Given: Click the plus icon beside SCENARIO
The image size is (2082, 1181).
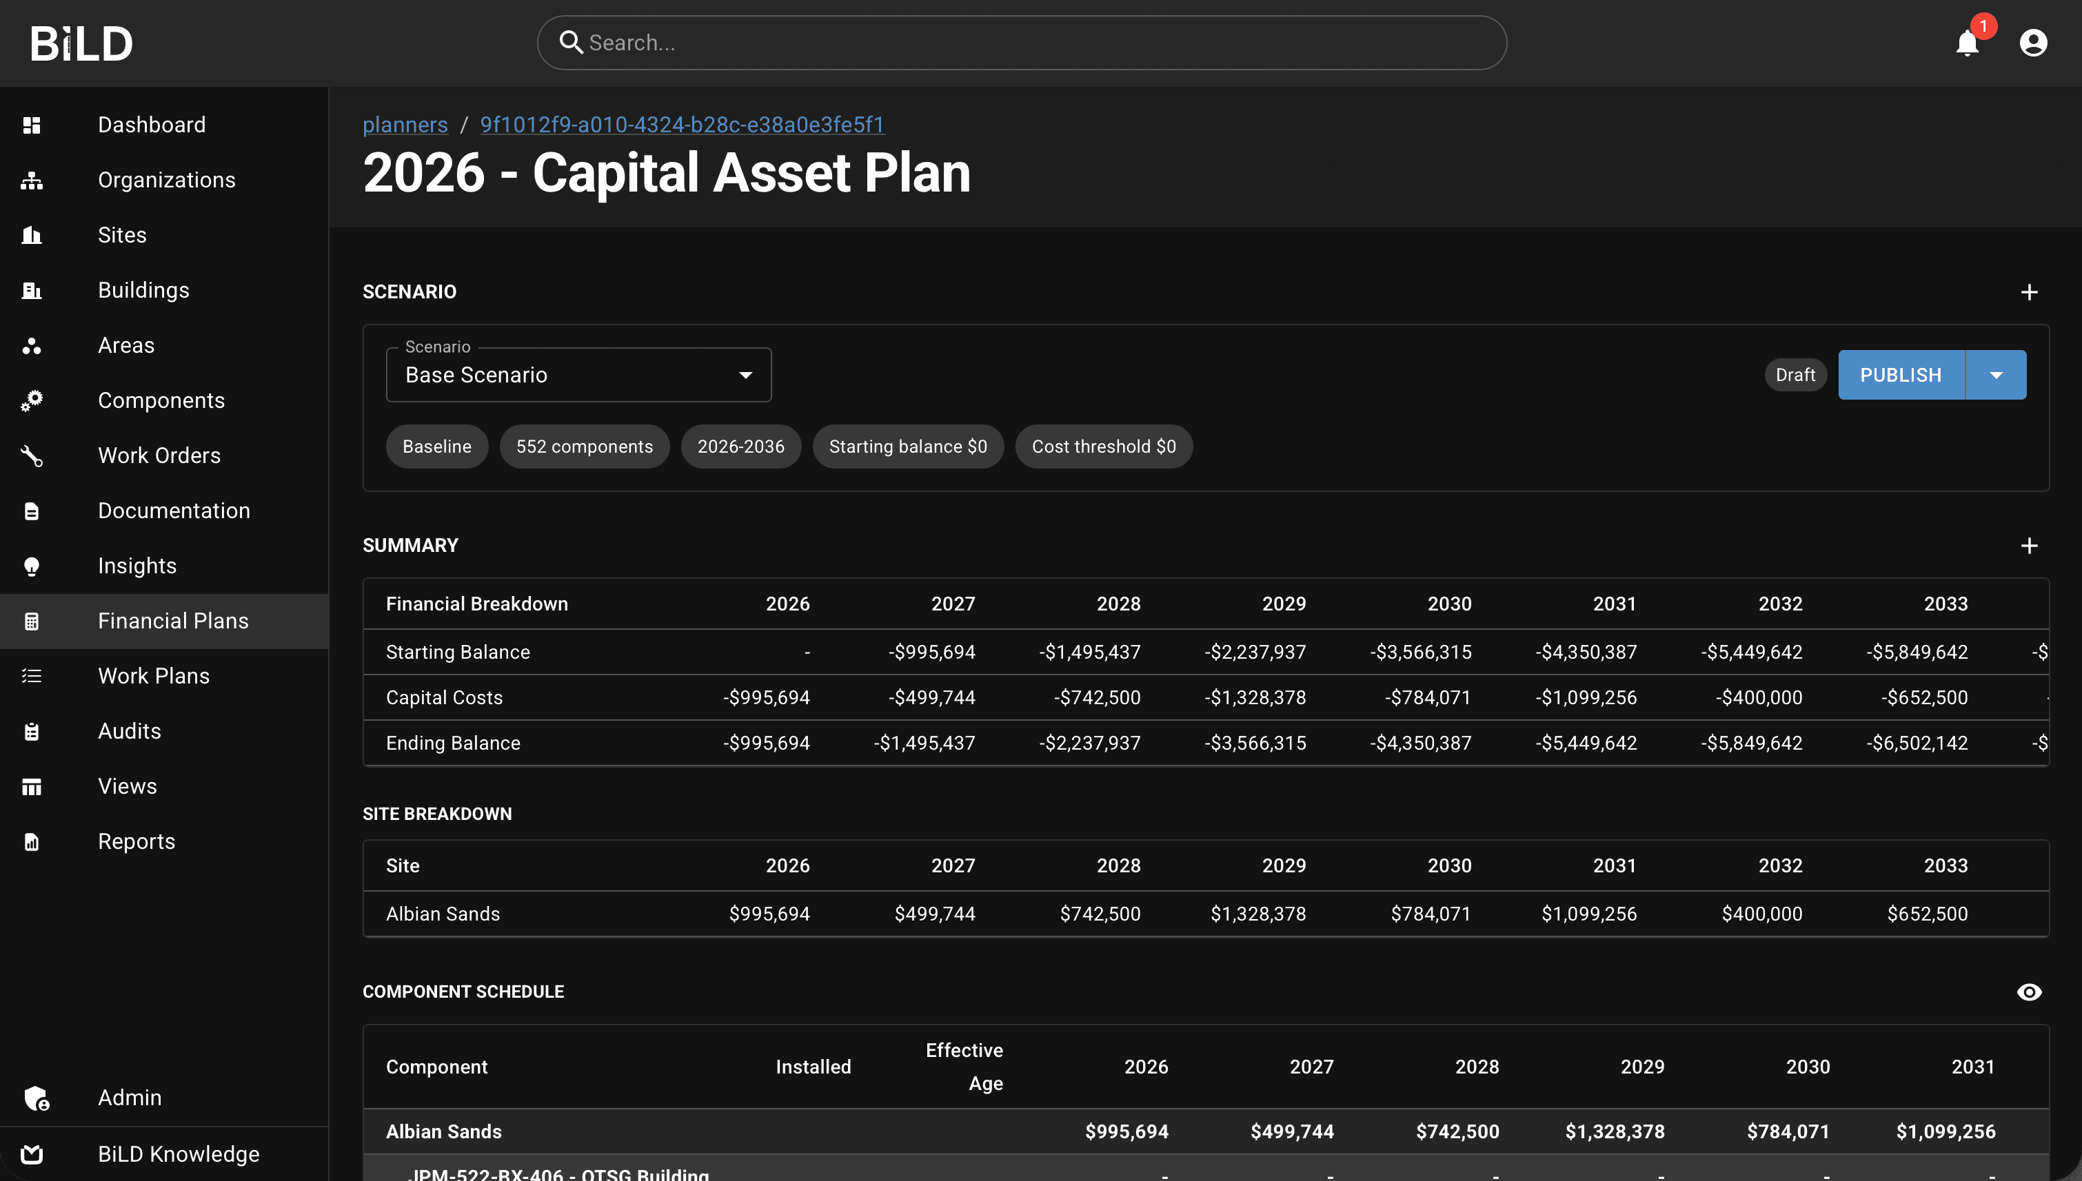Looking at the screenshot, I should pos(2028,292).
